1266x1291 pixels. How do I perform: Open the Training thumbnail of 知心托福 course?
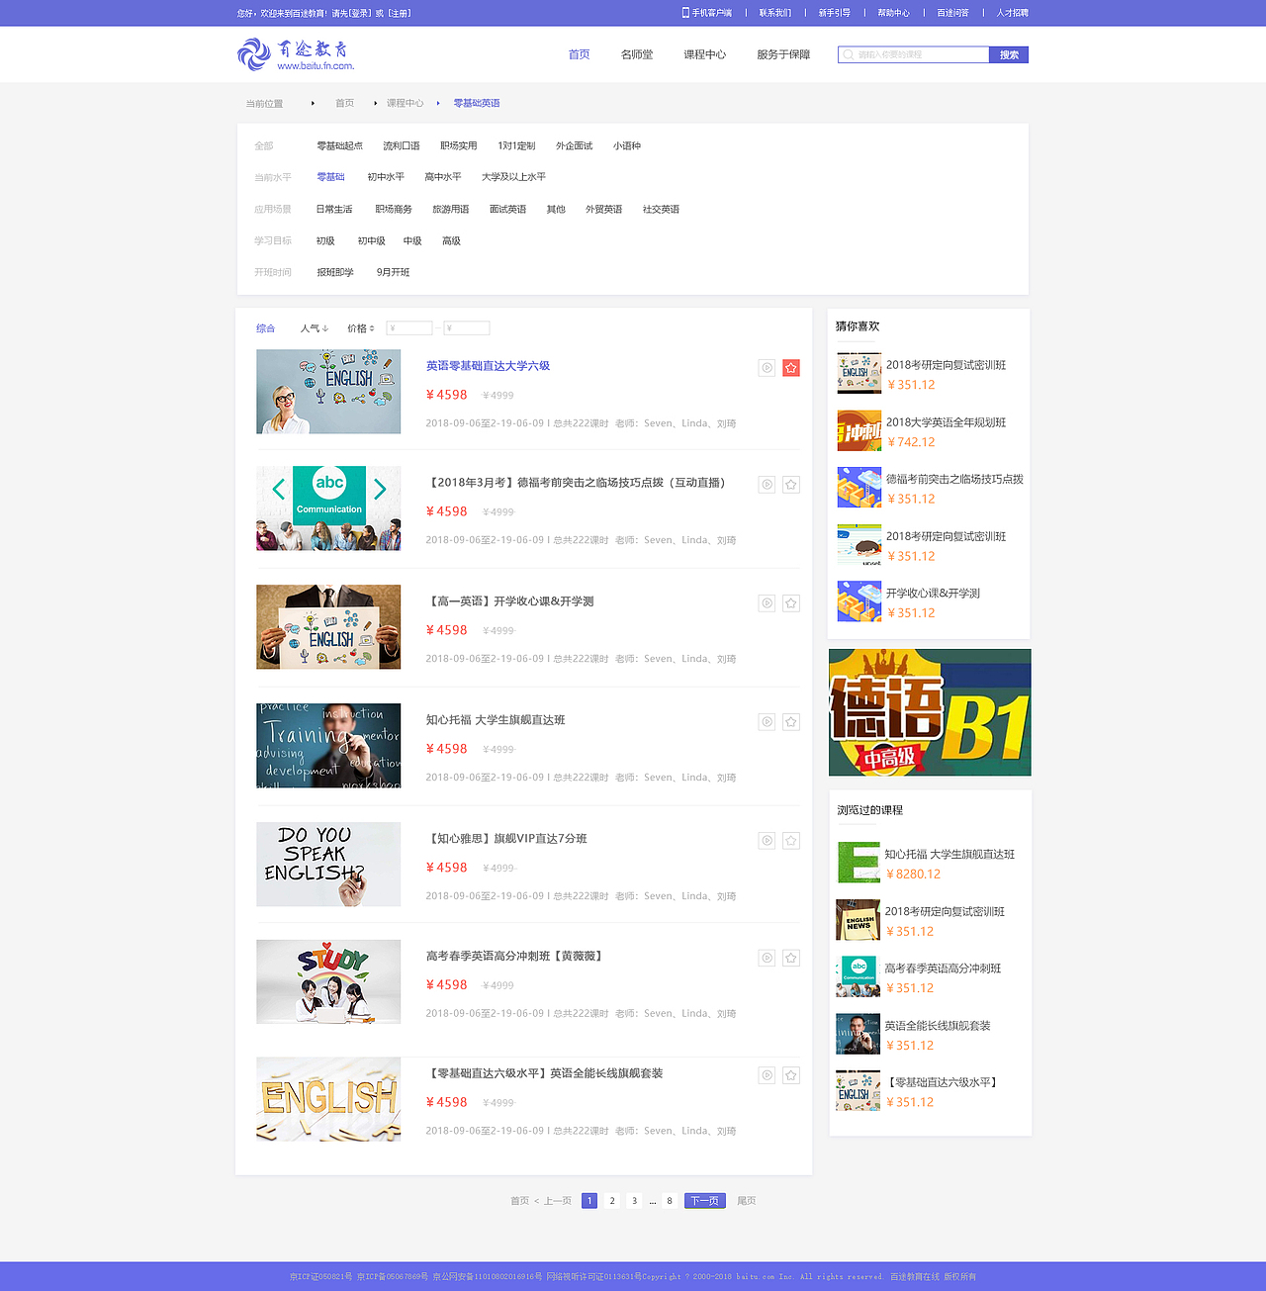[x=328, y=746]
